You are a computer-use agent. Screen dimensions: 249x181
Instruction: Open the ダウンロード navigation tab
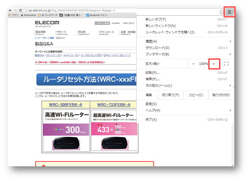tap(107, 32)
